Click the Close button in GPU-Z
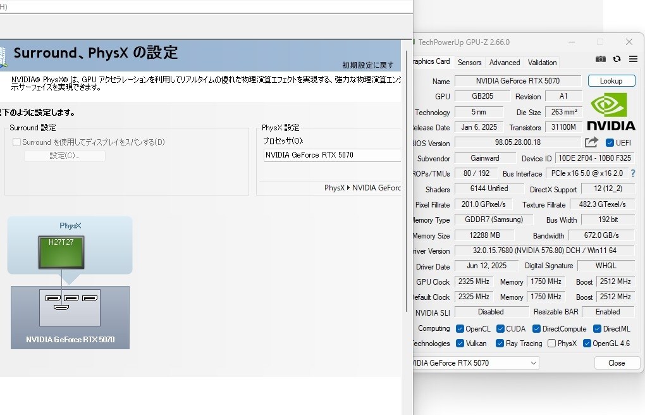Viewport: 645px width, 415px height. click(617, 363)
